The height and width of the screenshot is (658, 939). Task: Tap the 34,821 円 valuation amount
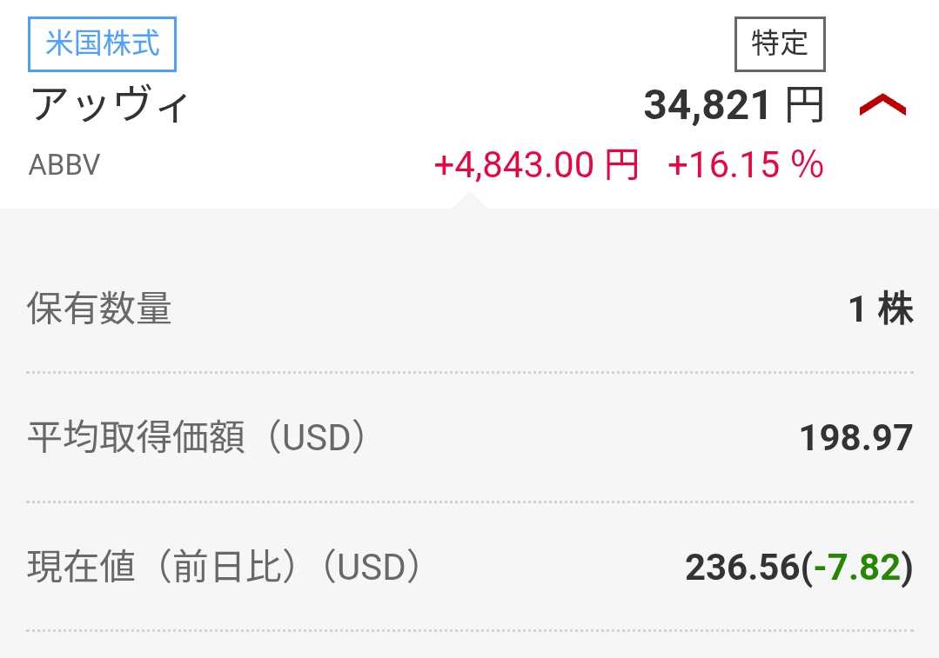pyautogui.click(x=707, y=107)
